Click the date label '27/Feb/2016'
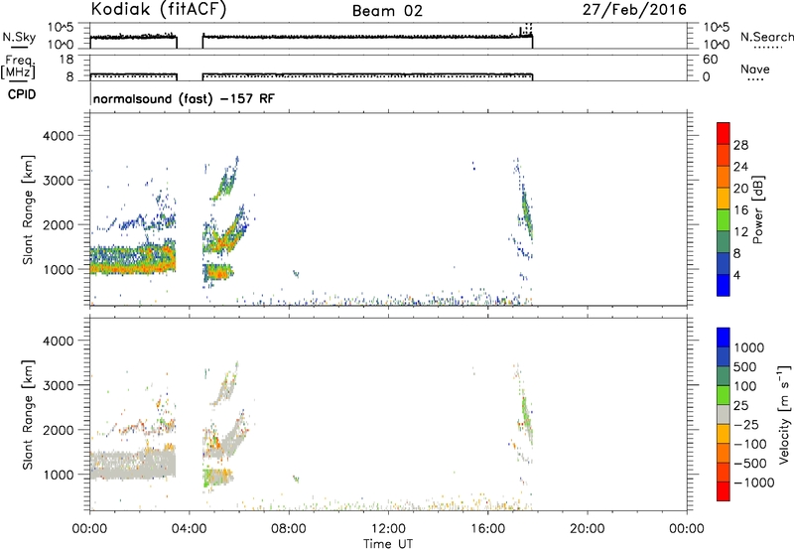The height and width of the screenshot is (550, 794). coord(634,9)
